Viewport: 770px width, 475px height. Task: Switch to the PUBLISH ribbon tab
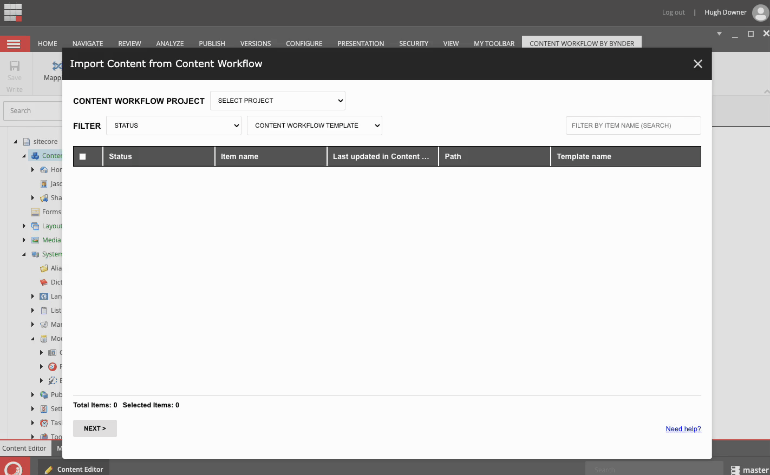pyautogui.click(x=212, y=44)
